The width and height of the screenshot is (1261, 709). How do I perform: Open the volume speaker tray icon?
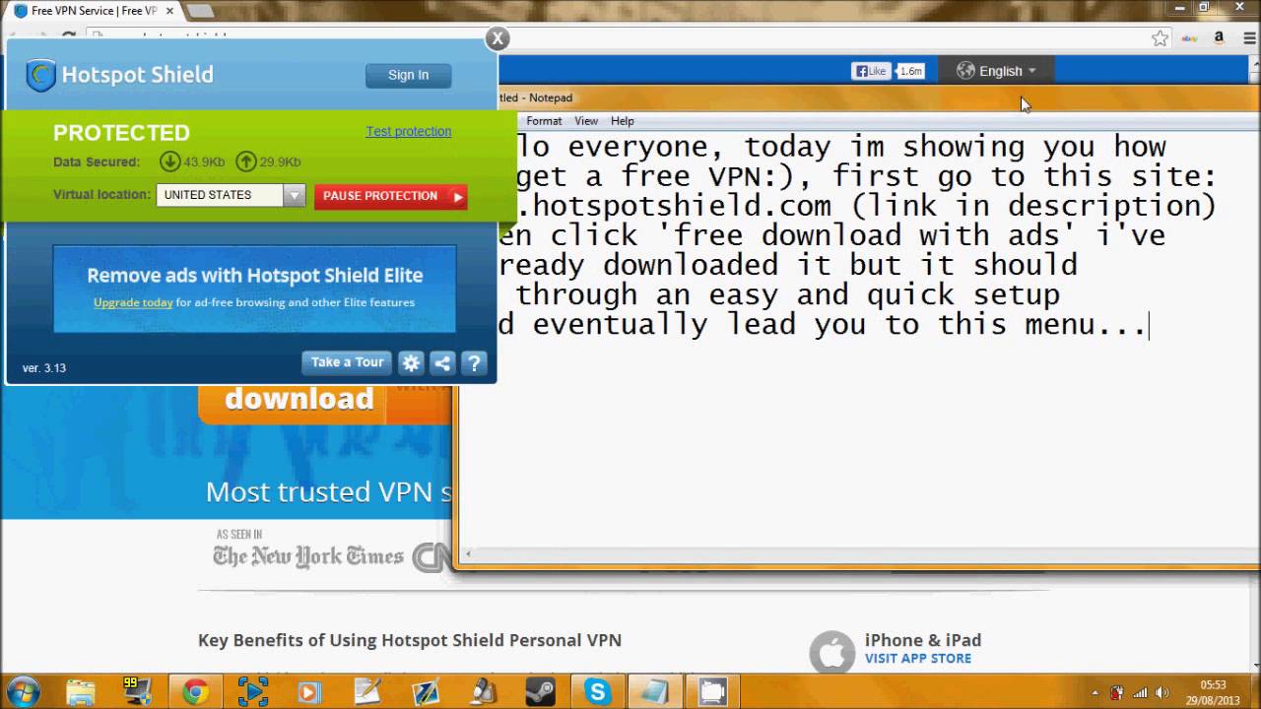pyautogui.click(x=1163, y=692)
